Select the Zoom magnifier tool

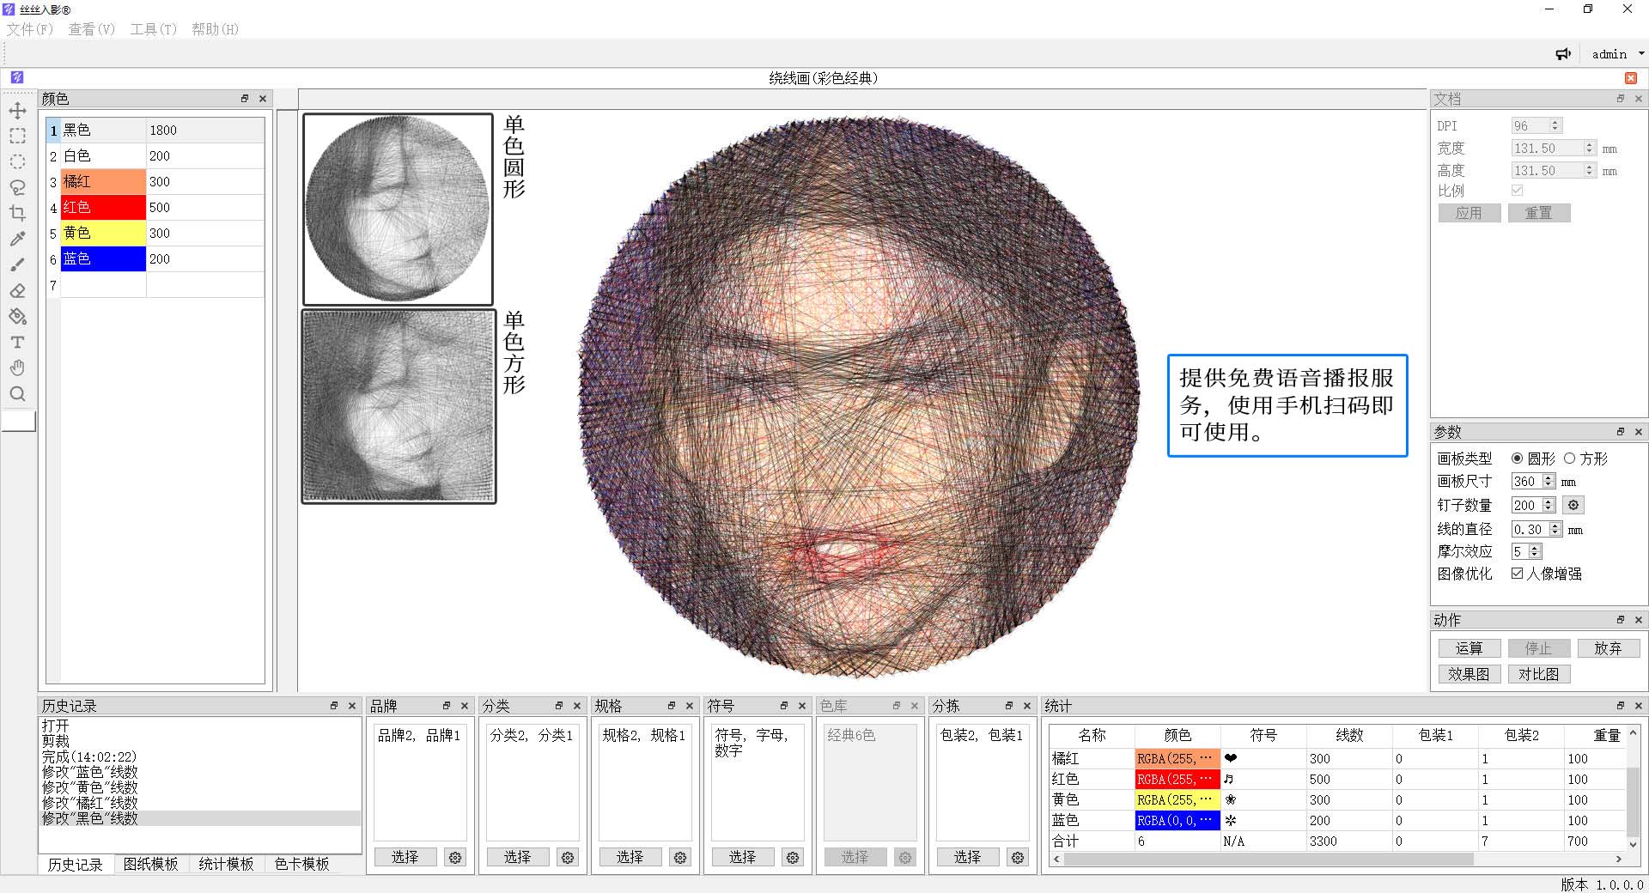tap(18, 393)
